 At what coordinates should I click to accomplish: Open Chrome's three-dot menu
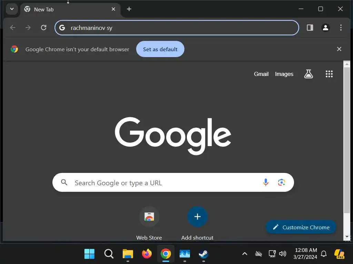click(x=341, y=27)
